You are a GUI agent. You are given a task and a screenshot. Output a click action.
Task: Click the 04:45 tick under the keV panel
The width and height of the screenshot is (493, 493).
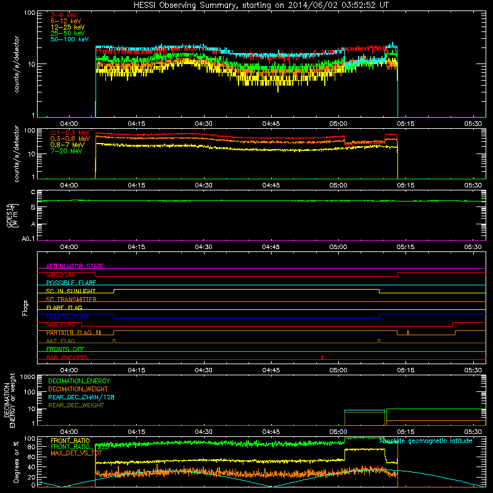point(271,124)
